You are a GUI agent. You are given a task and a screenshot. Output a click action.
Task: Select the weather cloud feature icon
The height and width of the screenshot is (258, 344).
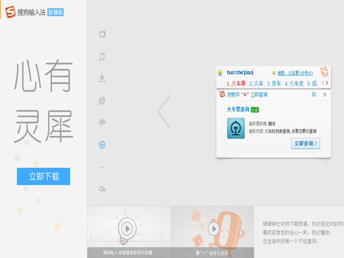click(x=102, y=122)
